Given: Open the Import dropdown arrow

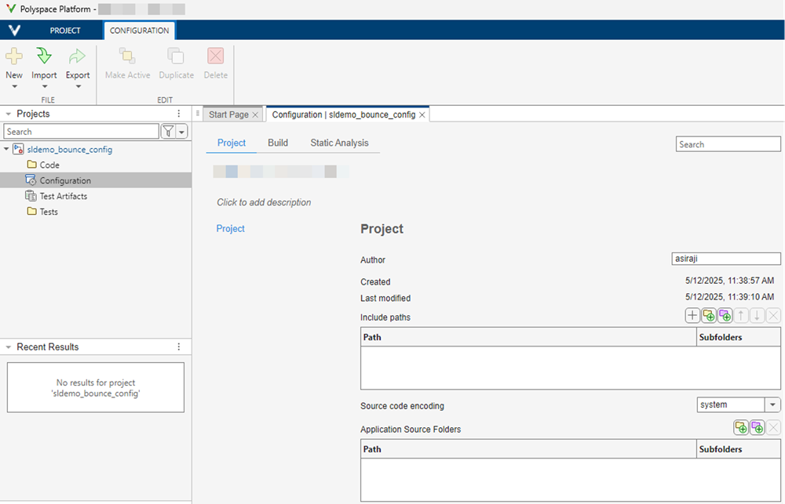Looking at the screenshot, I should 44,86.
